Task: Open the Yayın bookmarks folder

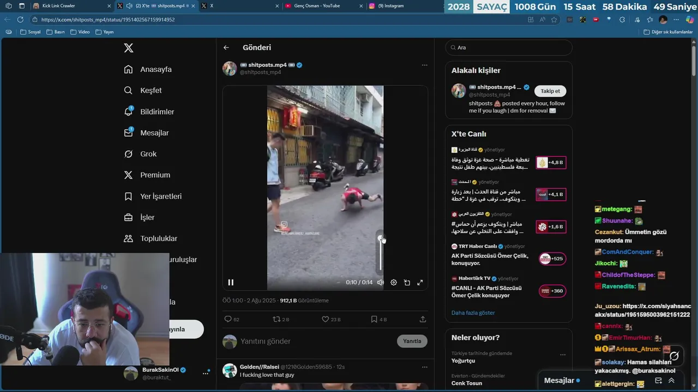Action: [104, 32]
